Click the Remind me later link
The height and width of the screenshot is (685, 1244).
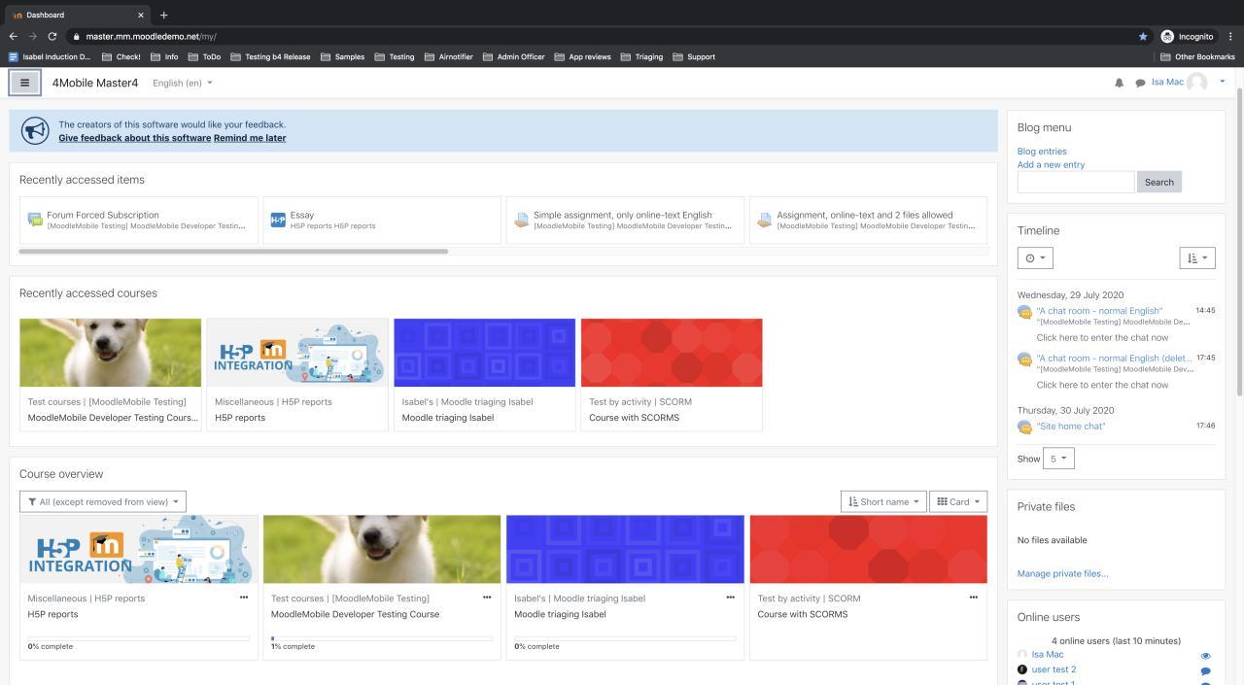(250, 138)
